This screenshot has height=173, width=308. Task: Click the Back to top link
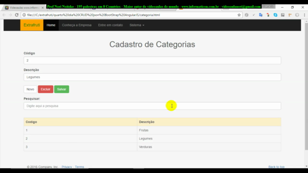pos(276,167)
